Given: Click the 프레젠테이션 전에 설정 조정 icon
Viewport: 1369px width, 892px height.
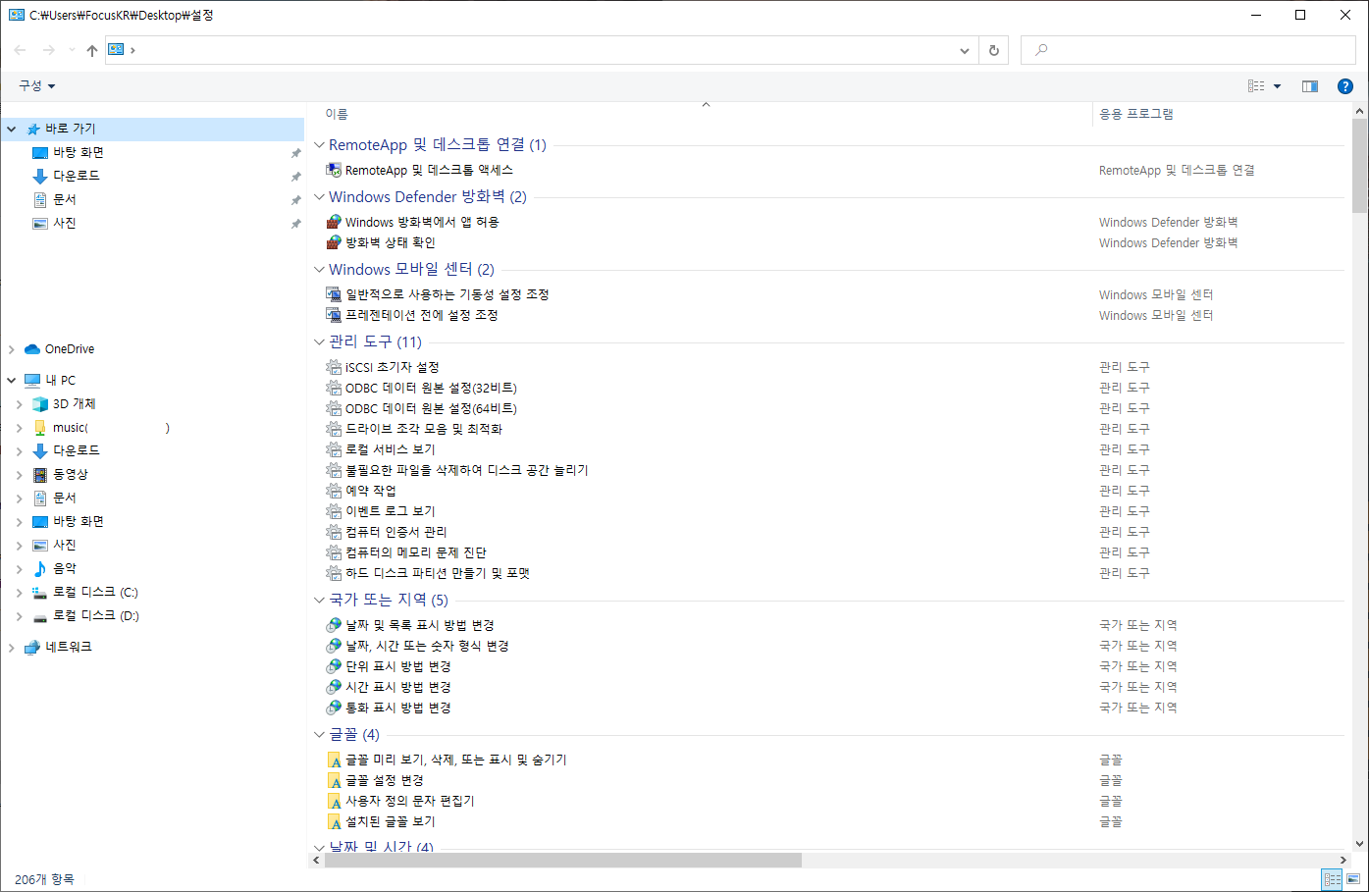Looking at the screenshot, I should coord(334,315).
